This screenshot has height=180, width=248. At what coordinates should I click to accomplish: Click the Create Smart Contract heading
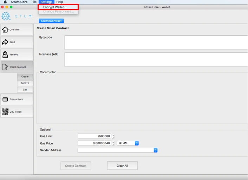tap(53, 28)
